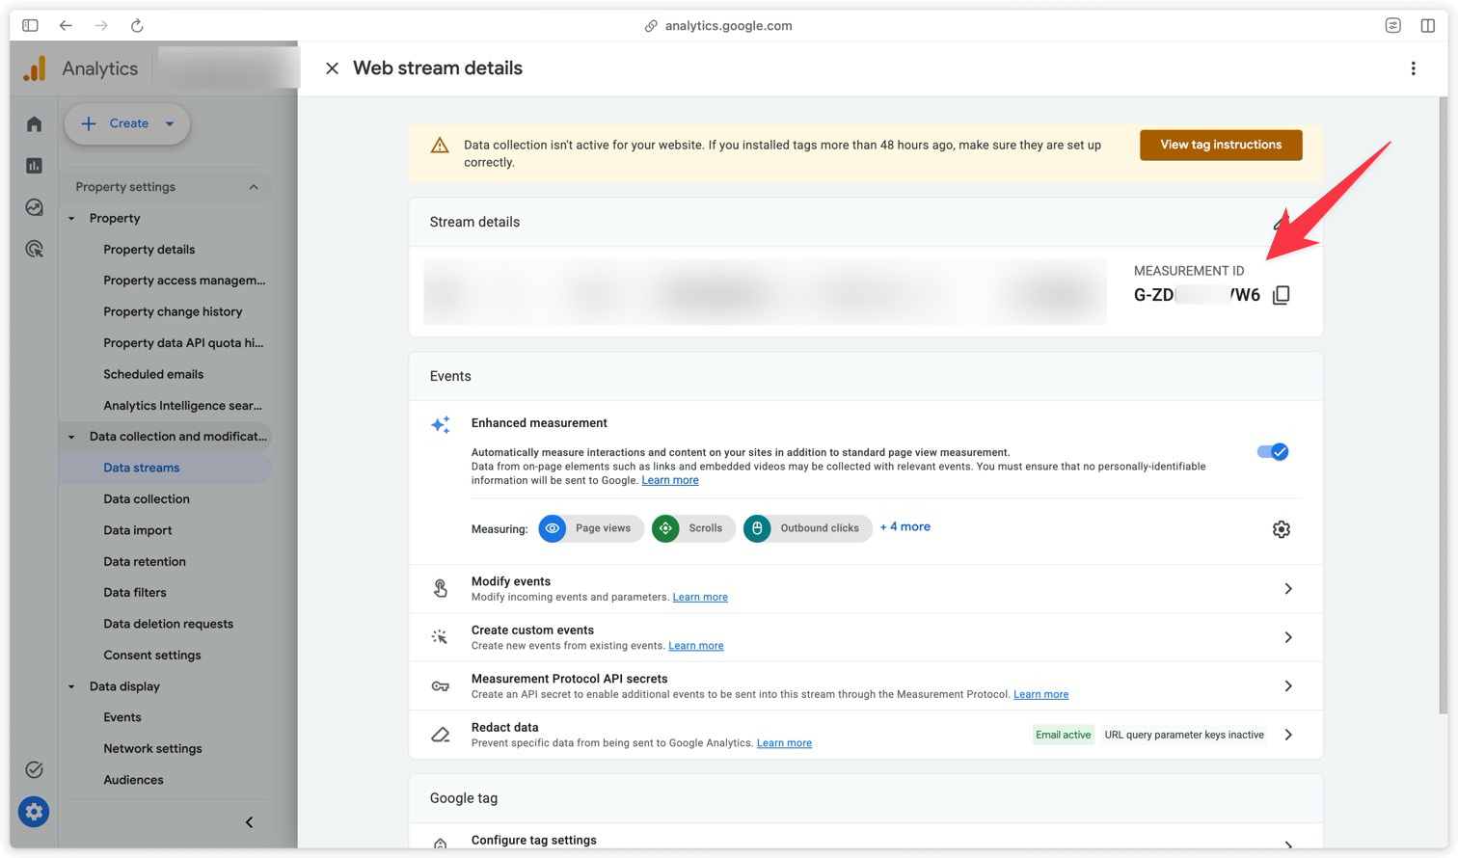This screenshot has width=1458, height=858.
Task: Open Scheduled emails
Action: pyautogui.click(x=153, y=374)
